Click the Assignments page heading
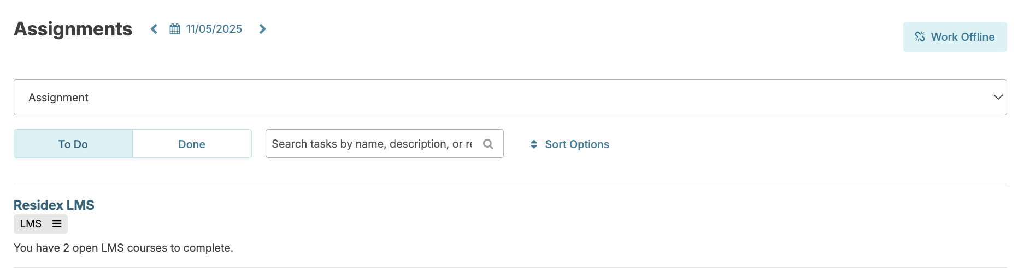Screen dimensions: 1024x268 point(73,29)
